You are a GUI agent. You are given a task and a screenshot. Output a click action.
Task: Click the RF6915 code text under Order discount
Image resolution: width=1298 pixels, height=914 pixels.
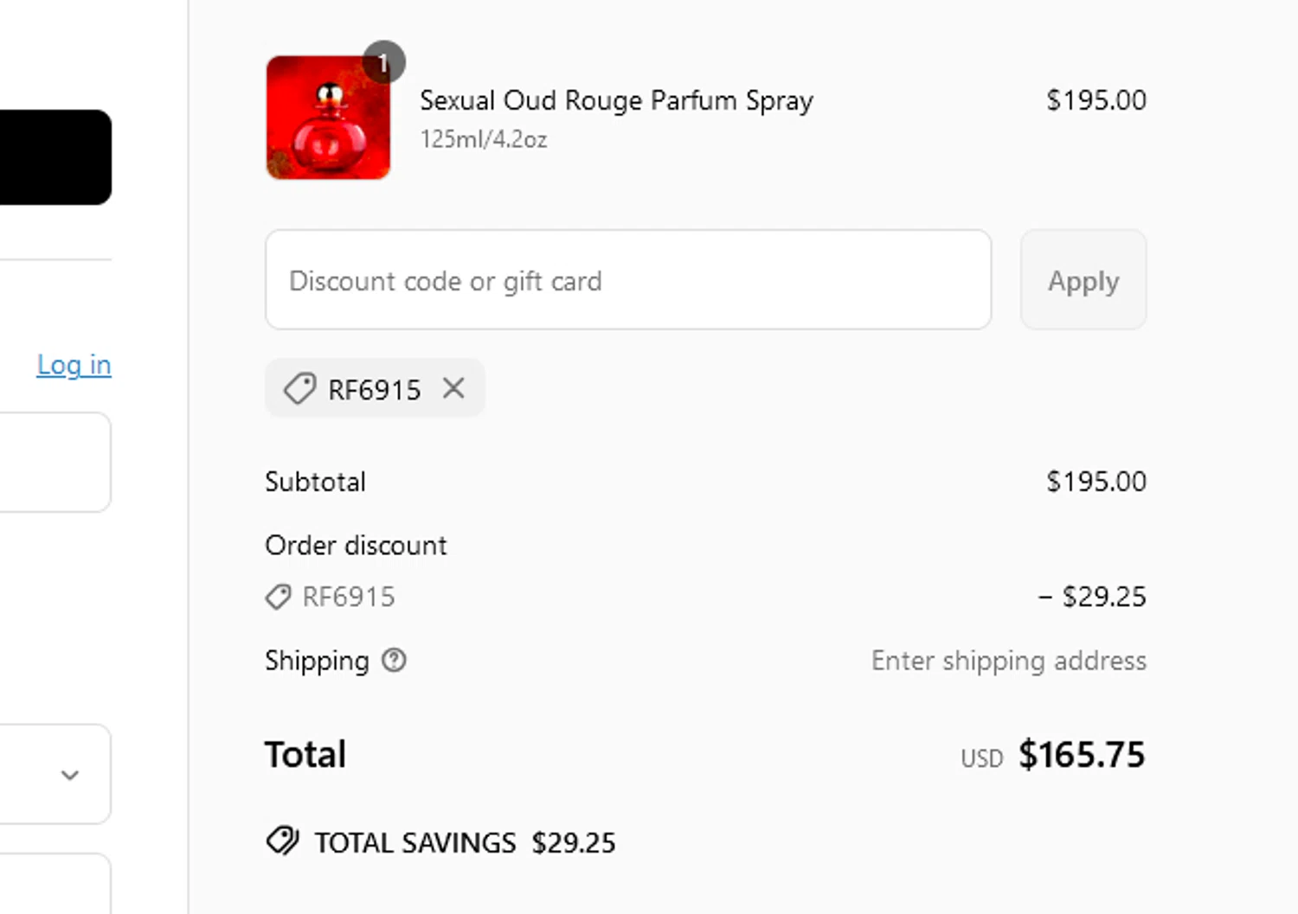[x=349, y=597]
